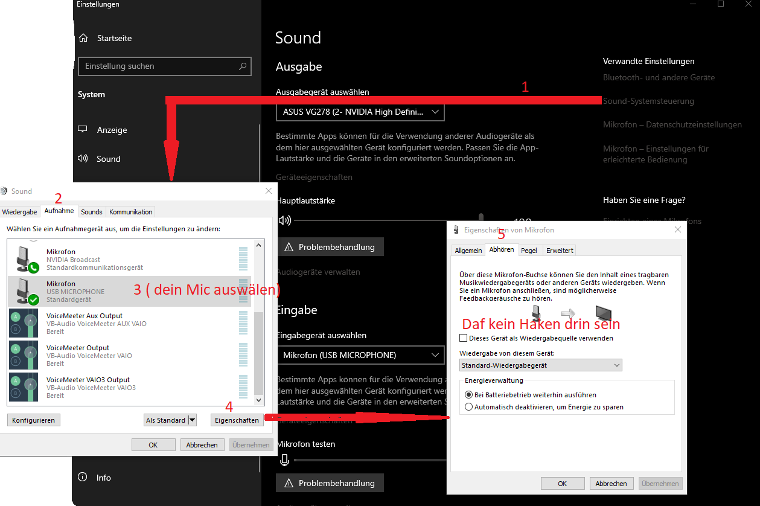Click the Sound speaker icon in sidebar
This screenshot has width=760, height=506.
point(83,159)
